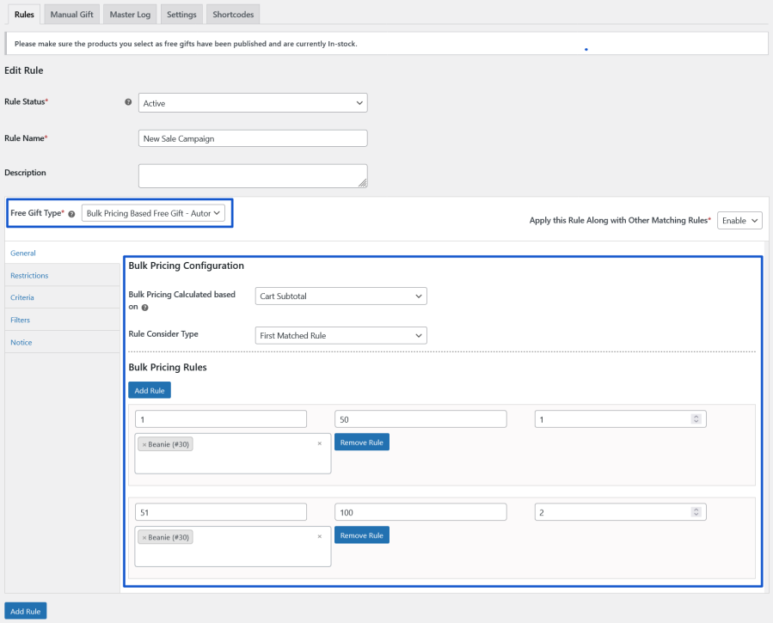773x623 pixels.
Task: Clear first rule product selection box
Action: coord(319,443)
